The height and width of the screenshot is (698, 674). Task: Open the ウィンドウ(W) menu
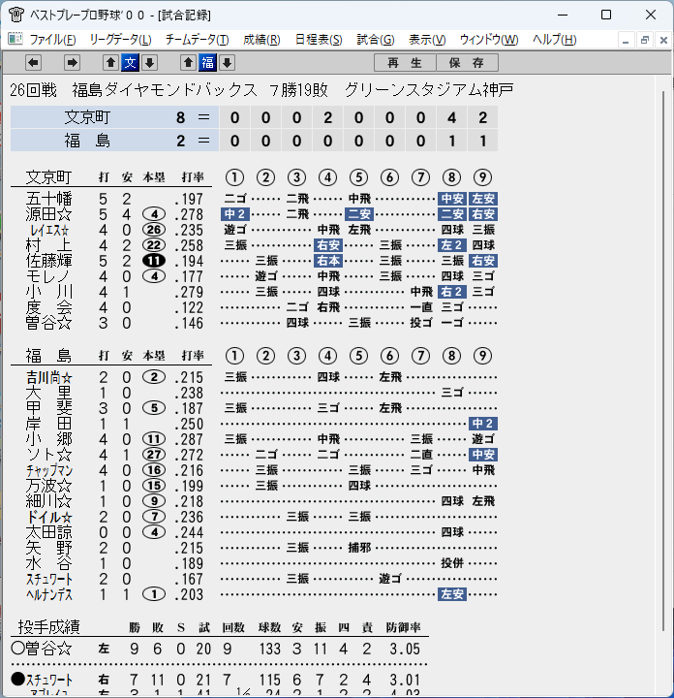coord(489,40)
